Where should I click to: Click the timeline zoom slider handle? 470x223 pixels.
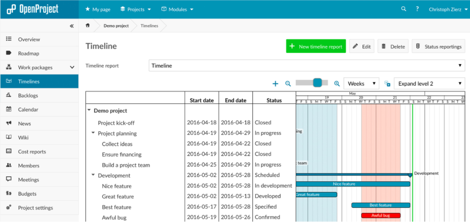point(321,82)
